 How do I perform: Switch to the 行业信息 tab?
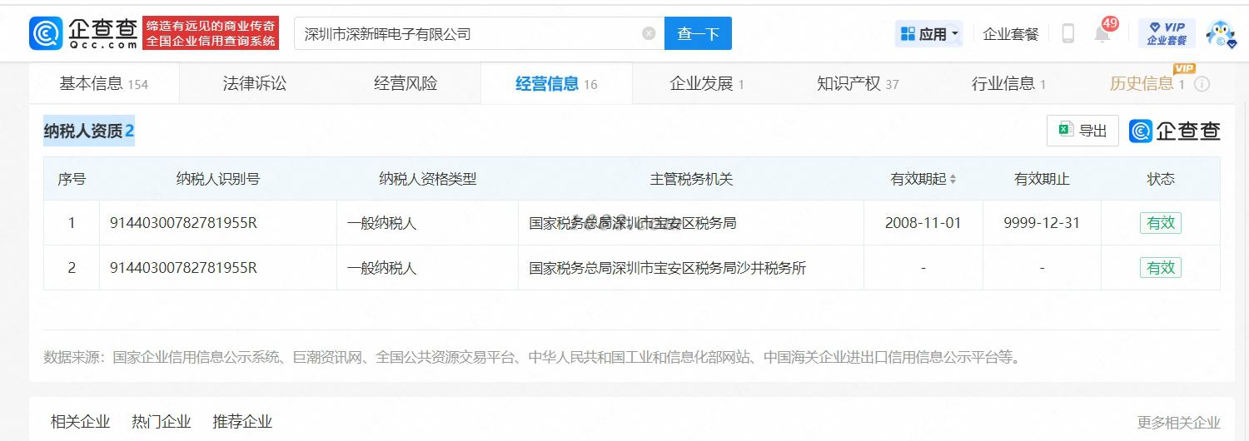(1008, 83)
